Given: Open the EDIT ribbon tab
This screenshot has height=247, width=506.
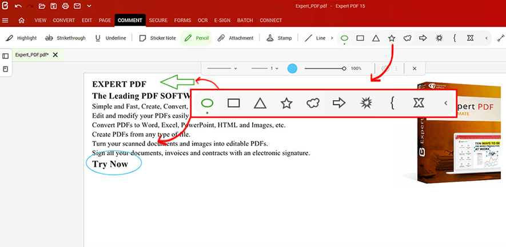Looking at the screenshot, I should (87, 21).
